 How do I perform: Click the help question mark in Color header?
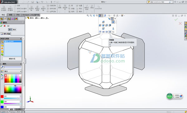(x=23, y=22)
